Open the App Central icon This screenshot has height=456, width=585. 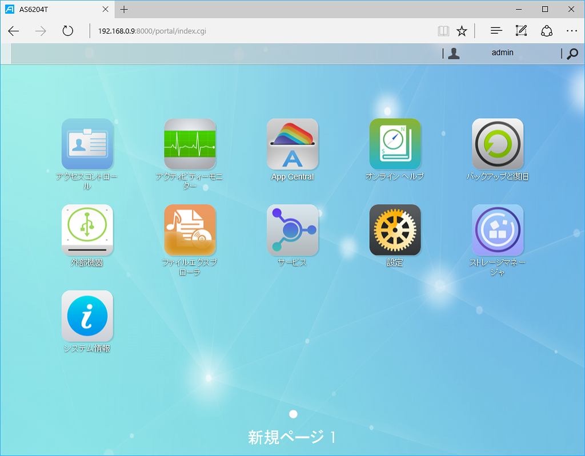tap(292, 144)
